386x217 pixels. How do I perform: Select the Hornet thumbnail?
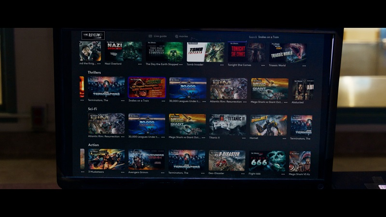pos(268,125)
